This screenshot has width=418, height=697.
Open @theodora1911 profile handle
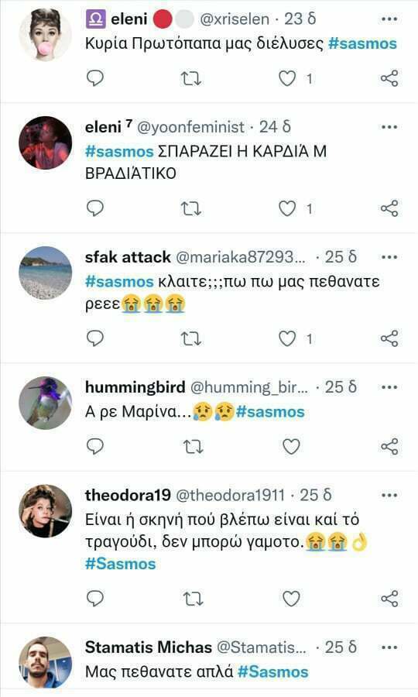point(230,495)
